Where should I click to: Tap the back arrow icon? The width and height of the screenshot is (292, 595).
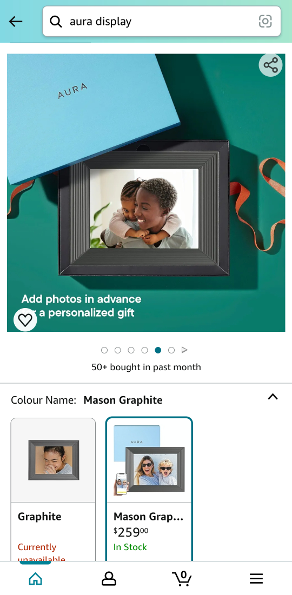[16, 21]
